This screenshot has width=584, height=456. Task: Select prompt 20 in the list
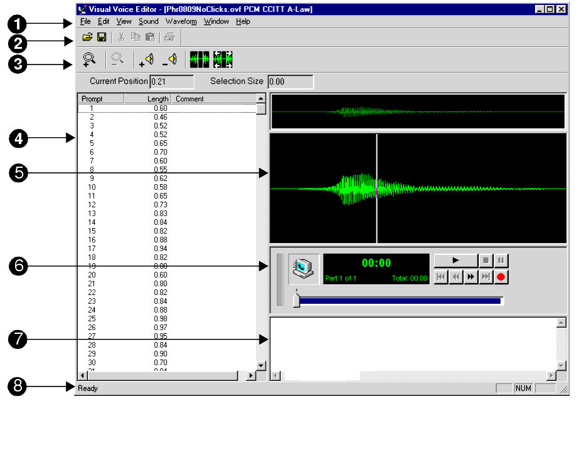click(x=167, y=275)
